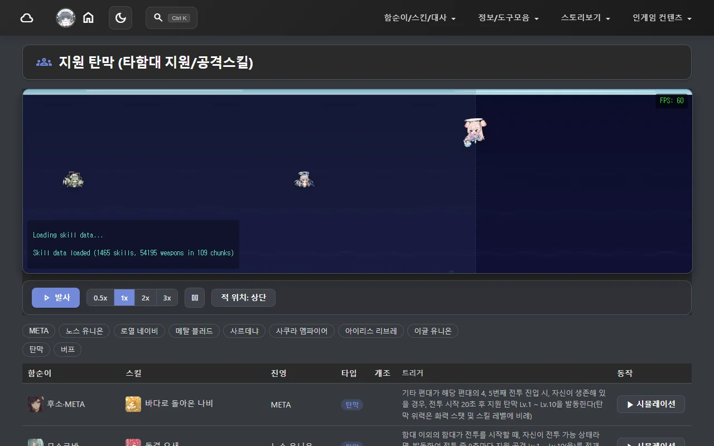
Task: Toggle dark mode moon button
Action: pos(120,18)
